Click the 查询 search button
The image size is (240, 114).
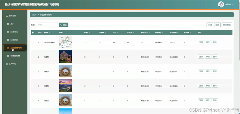click(63, 25)
